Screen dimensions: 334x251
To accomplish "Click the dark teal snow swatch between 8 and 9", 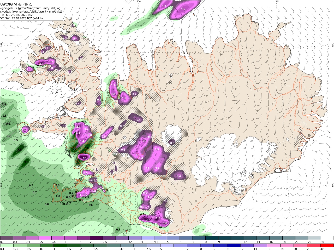I will pos(212,238).
